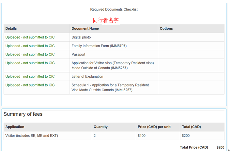Click the Options column header
This screenshot has width=231, height=157.
pos(166,29)
